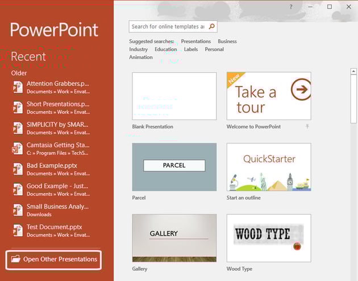Click the Parcel template label

tap(139, 197)
